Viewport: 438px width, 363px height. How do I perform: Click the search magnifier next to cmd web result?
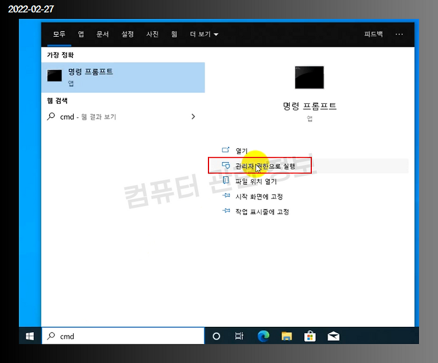[x=51, y=116]
